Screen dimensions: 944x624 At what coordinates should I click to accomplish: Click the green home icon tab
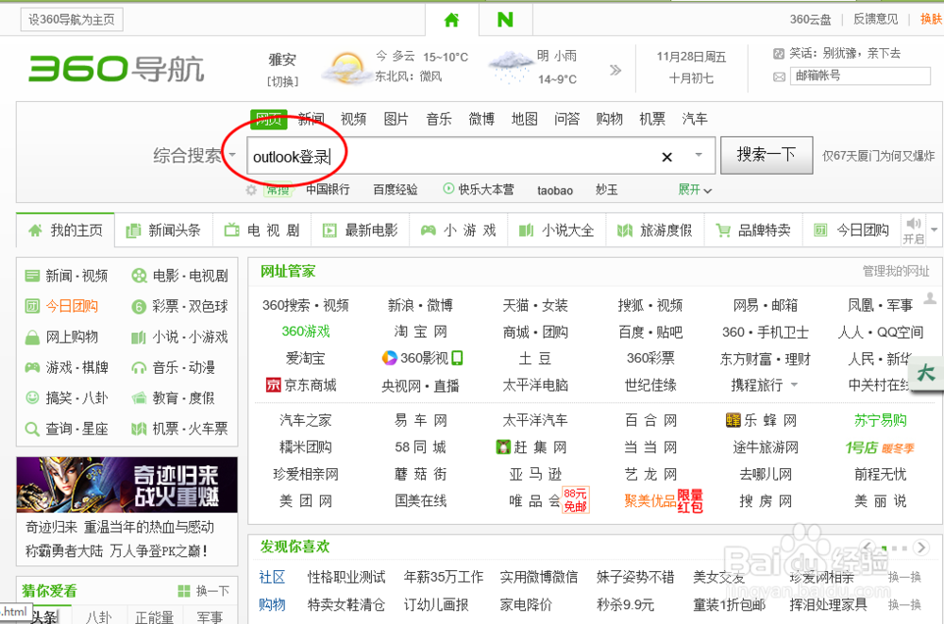click(451, 20)
